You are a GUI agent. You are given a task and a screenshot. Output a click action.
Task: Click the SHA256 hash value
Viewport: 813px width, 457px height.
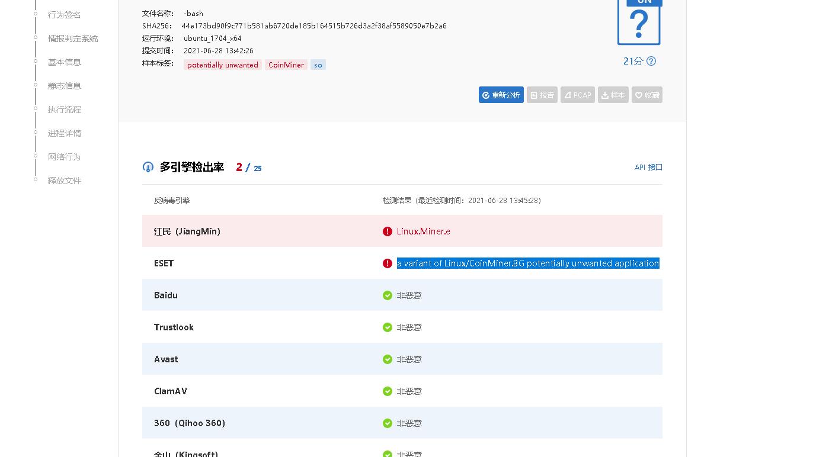coord(314,26)
